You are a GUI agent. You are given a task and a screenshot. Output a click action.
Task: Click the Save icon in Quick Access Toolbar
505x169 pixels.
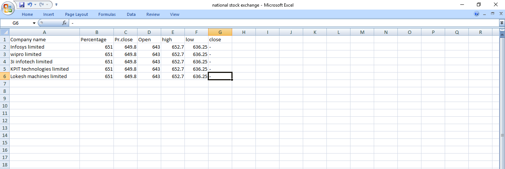[x=22, y=5]
